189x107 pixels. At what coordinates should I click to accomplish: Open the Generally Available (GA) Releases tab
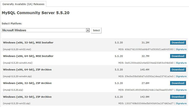pos(23,4)
